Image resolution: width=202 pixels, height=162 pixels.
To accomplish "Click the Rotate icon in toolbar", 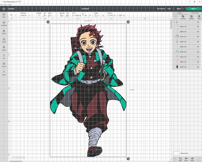I will pyautogui.click(x=95, y=16).
